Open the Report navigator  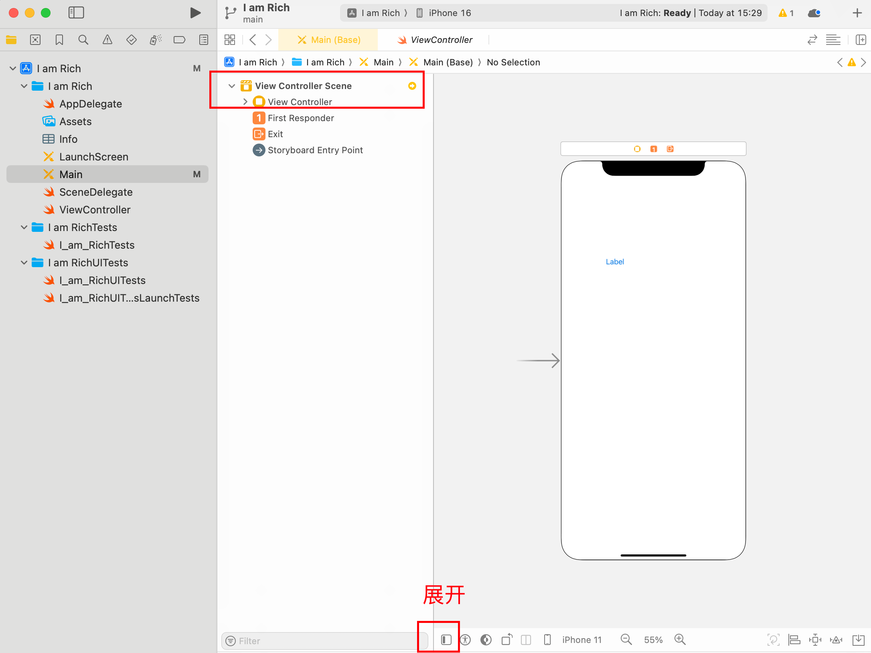point(204,40)
